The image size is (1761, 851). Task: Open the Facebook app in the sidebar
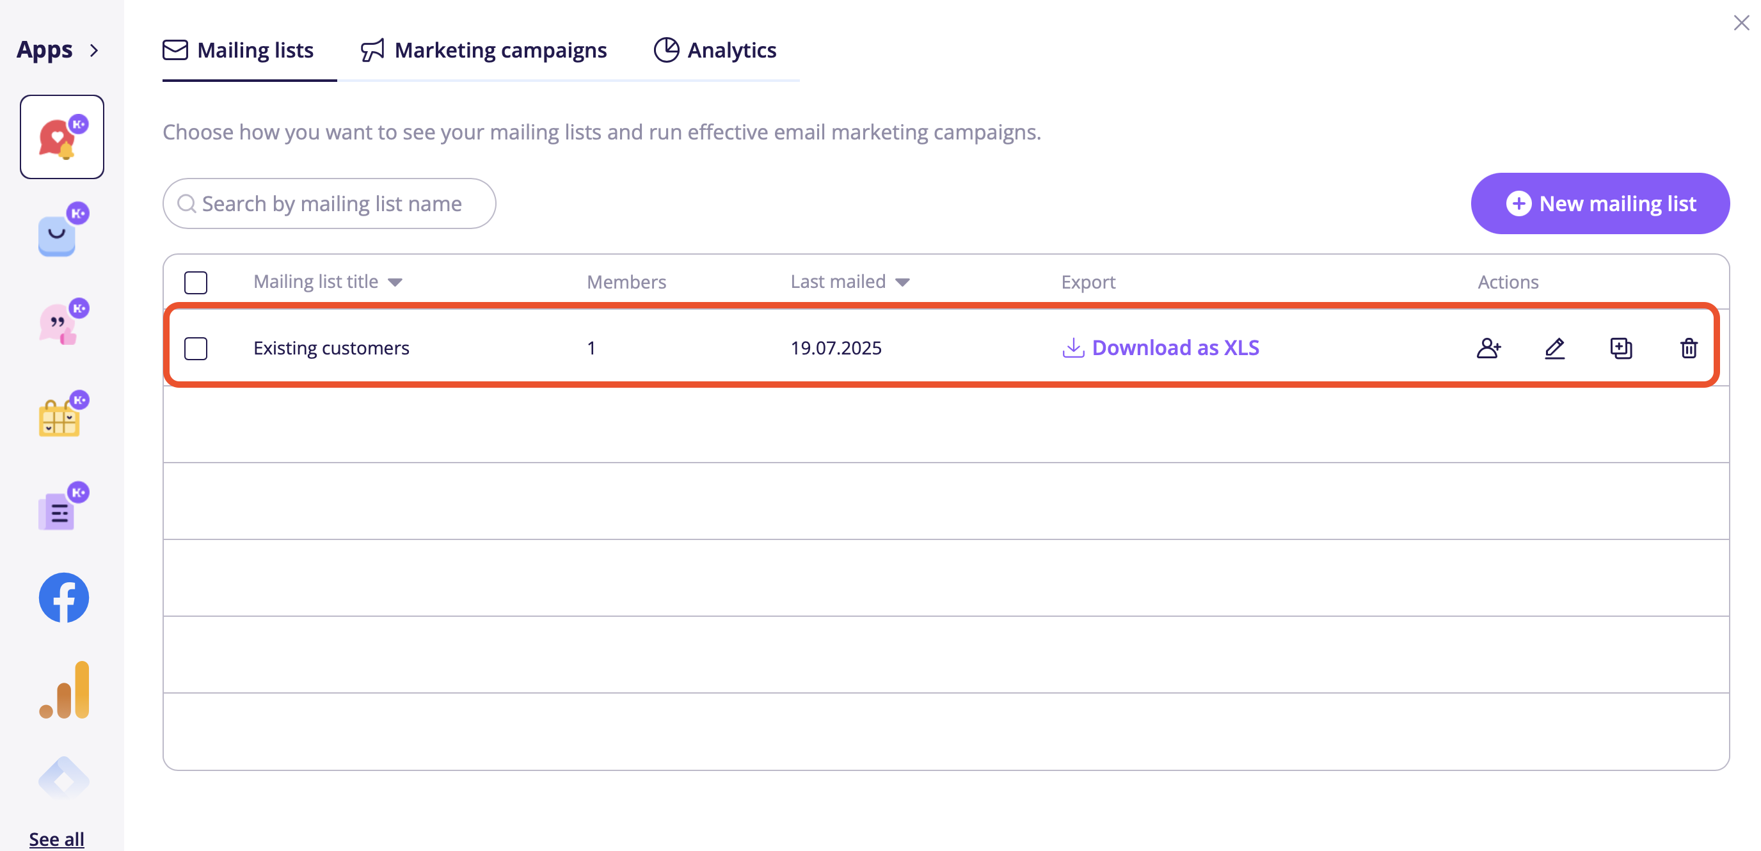[63, 598]
